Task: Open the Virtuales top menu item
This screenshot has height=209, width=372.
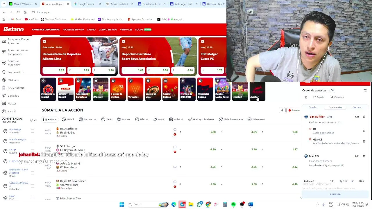Action: pos(126,30)
